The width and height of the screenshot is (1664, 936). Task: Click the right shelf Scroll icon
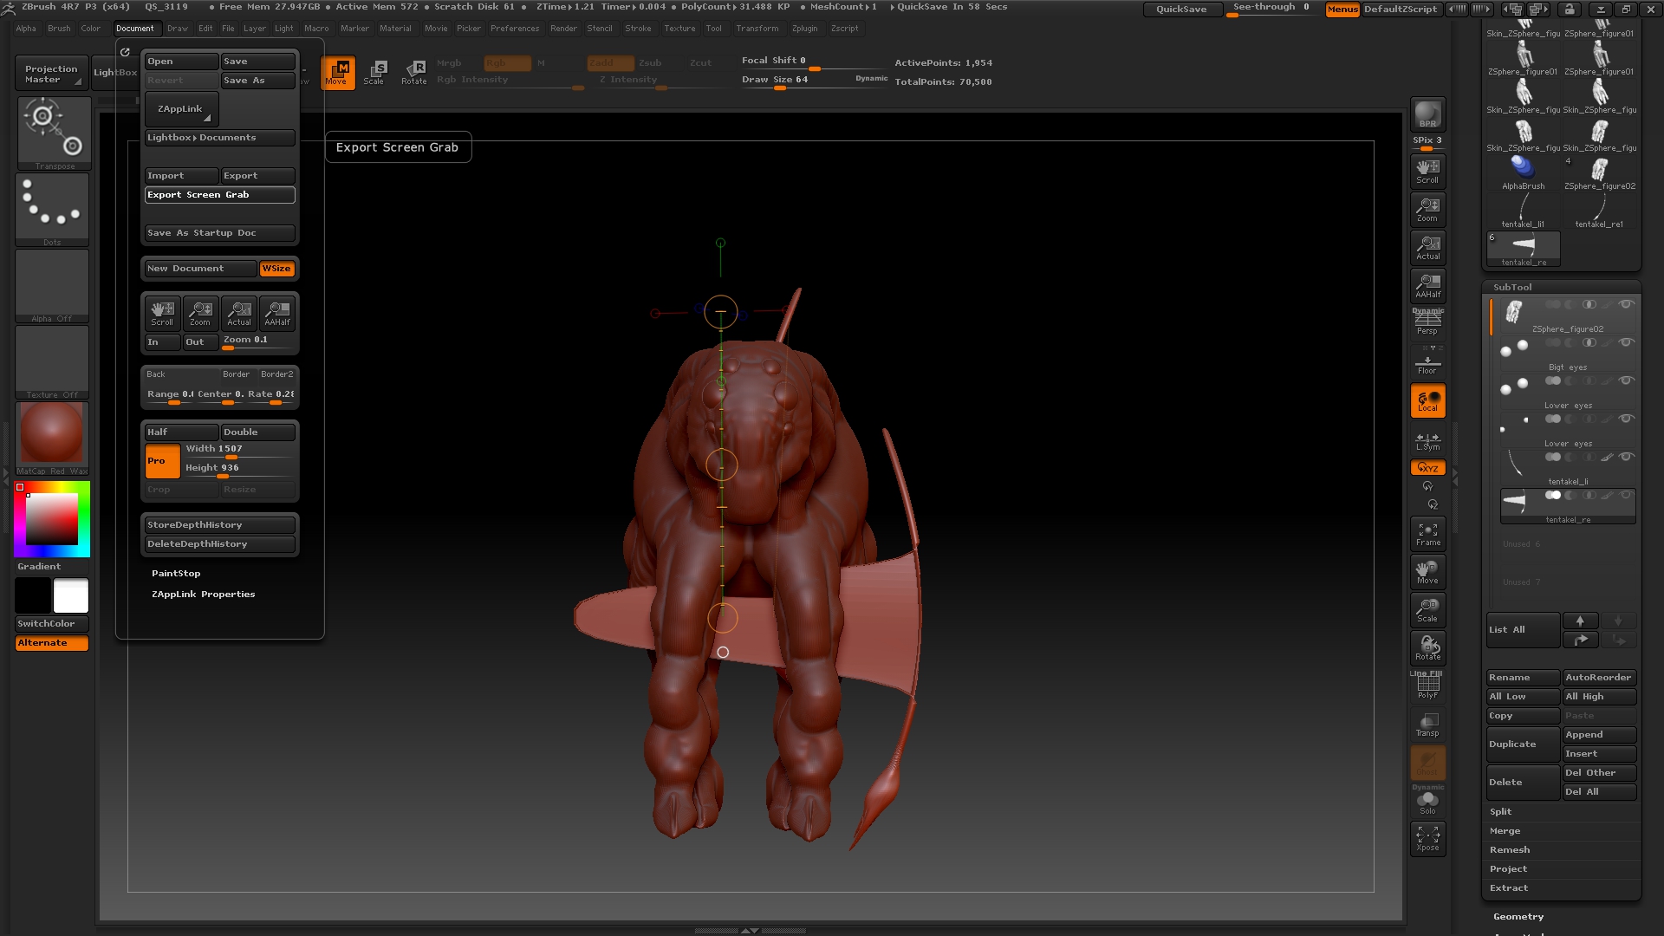(x=1427, y=172)
